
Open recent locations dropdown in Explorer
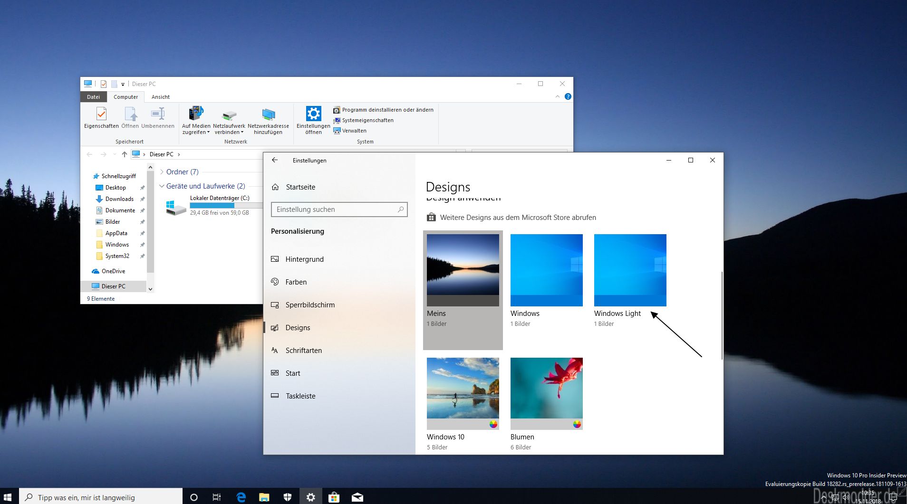115,154
